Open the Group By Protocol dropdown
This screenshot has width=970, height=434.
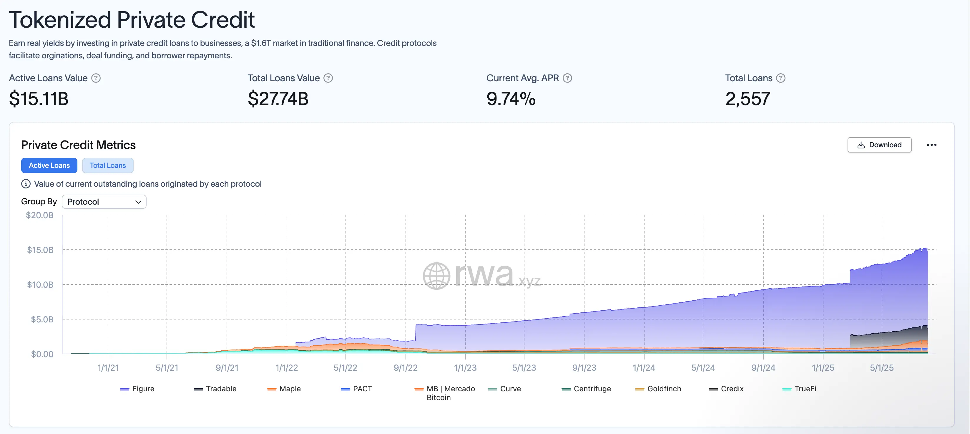click(104, 202)
